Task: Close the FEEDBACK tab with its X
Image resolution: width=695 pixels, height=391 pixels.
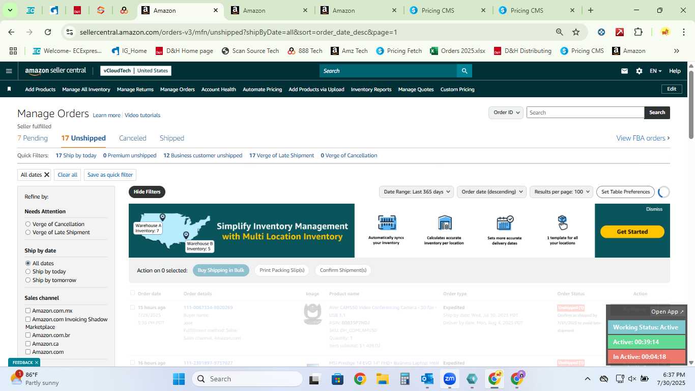Action: [x=37, y=362]
